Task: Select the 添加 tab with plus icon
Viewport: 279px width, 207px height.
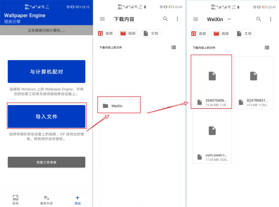Action: coord(77,200)
